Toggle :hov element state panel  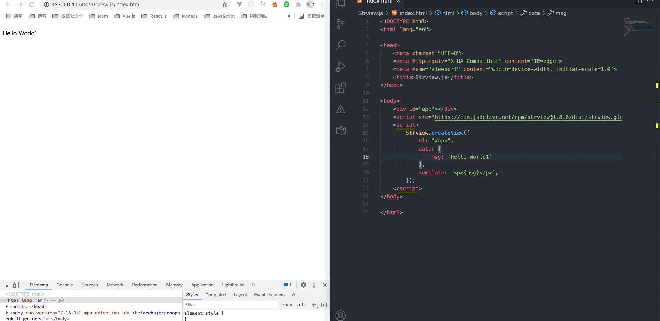tap(287, 305)
